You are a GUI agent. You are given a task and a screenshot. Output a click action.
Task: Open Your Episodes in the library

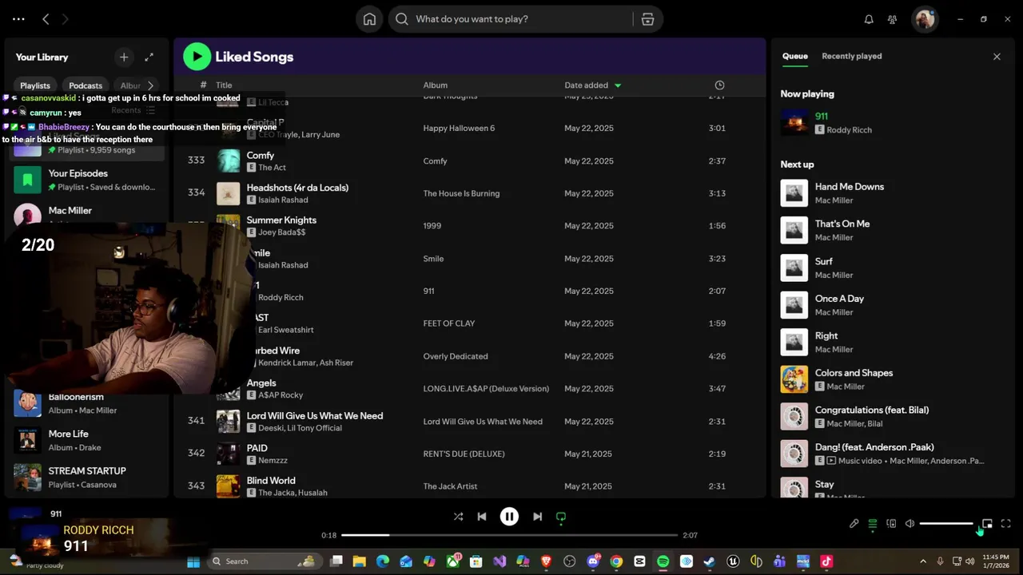point(86,180)
